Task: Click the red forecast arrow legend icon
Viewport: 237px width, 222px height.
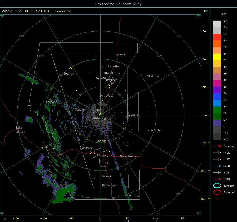Action: 217,146
